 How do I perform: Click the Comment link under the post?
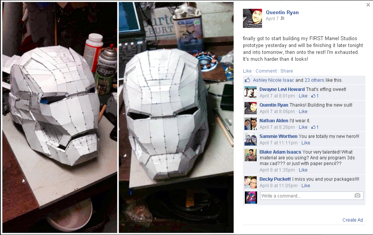[x=266, y=71]
